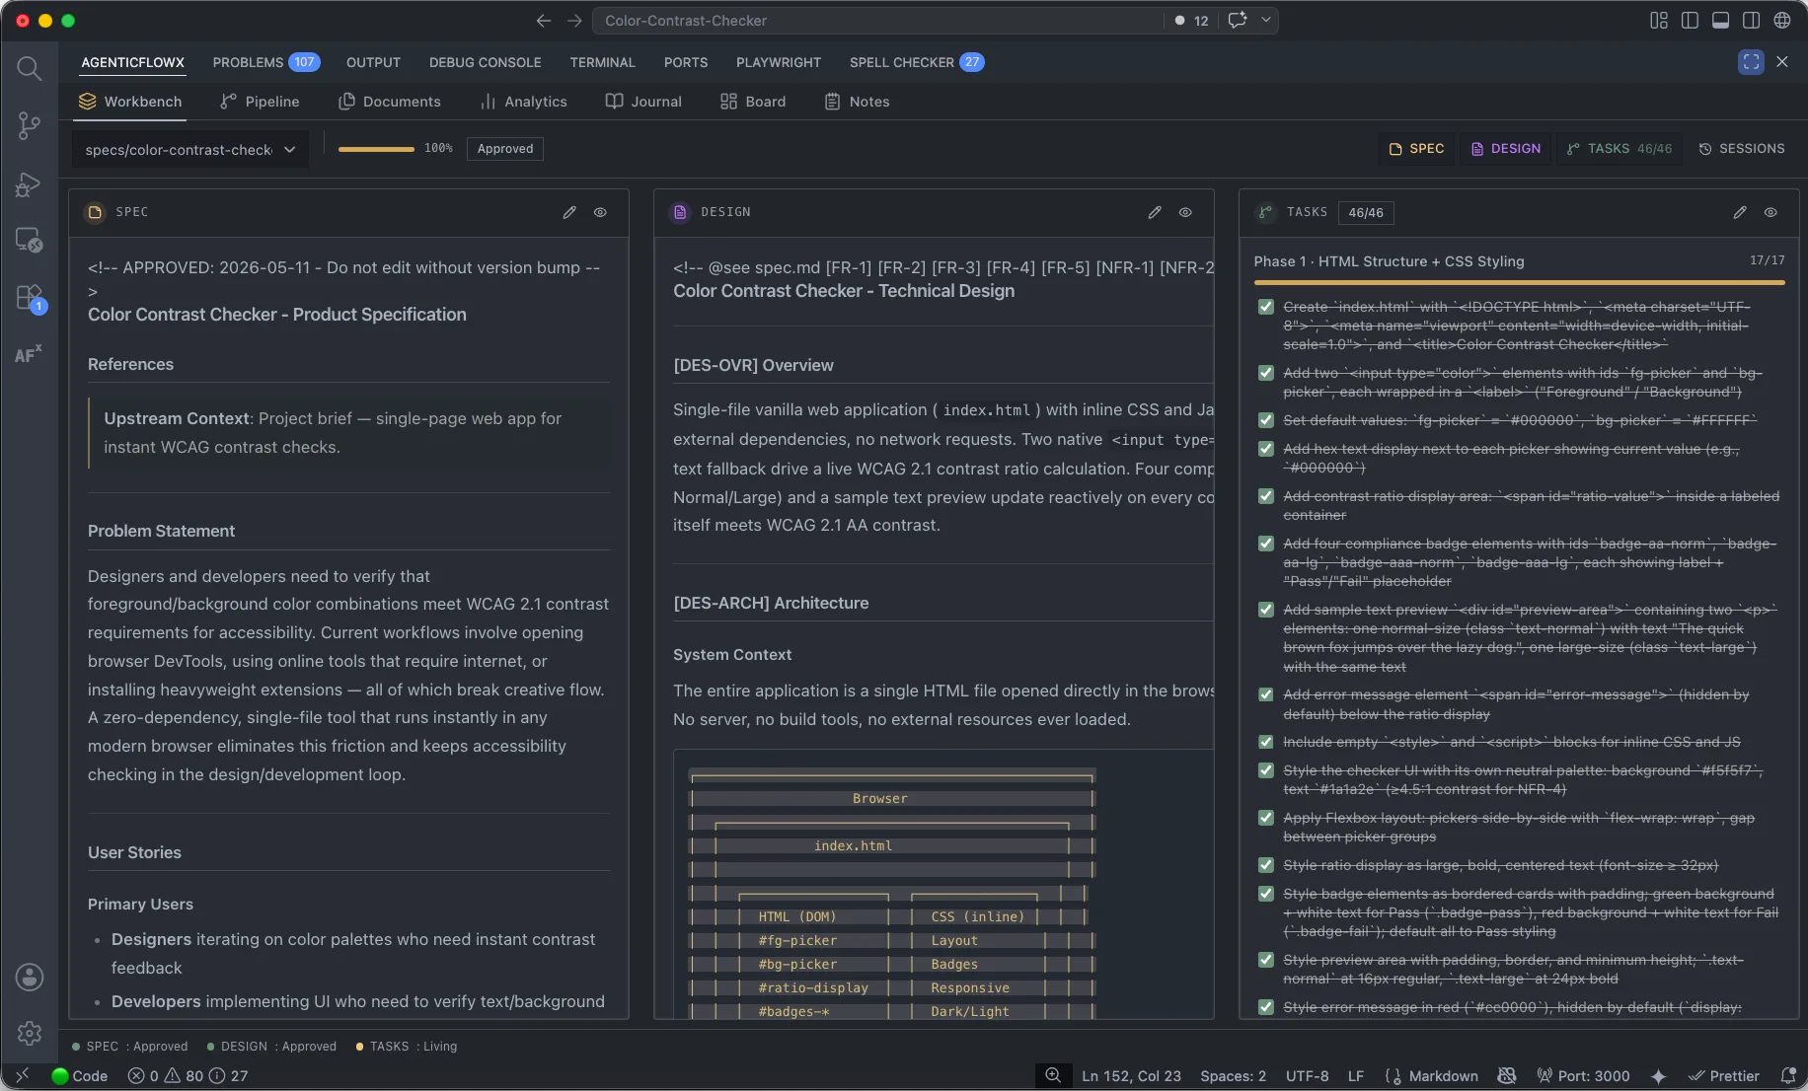Click the Approved status badge
Screen dimensions: 1808x1091
505,149
